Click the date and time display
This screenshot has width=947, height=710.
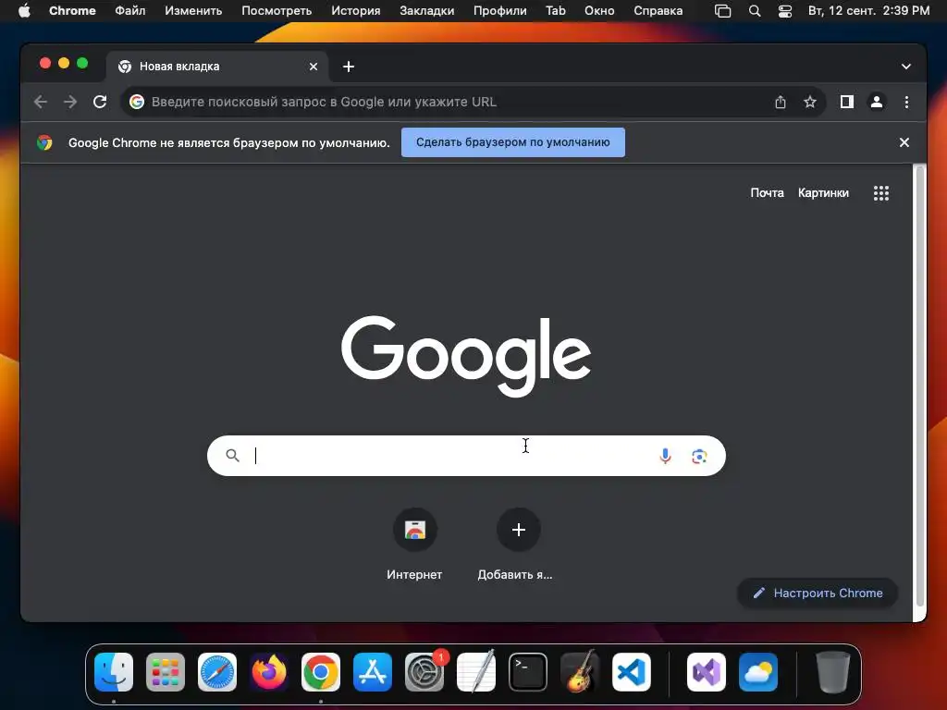coord(868,11)
